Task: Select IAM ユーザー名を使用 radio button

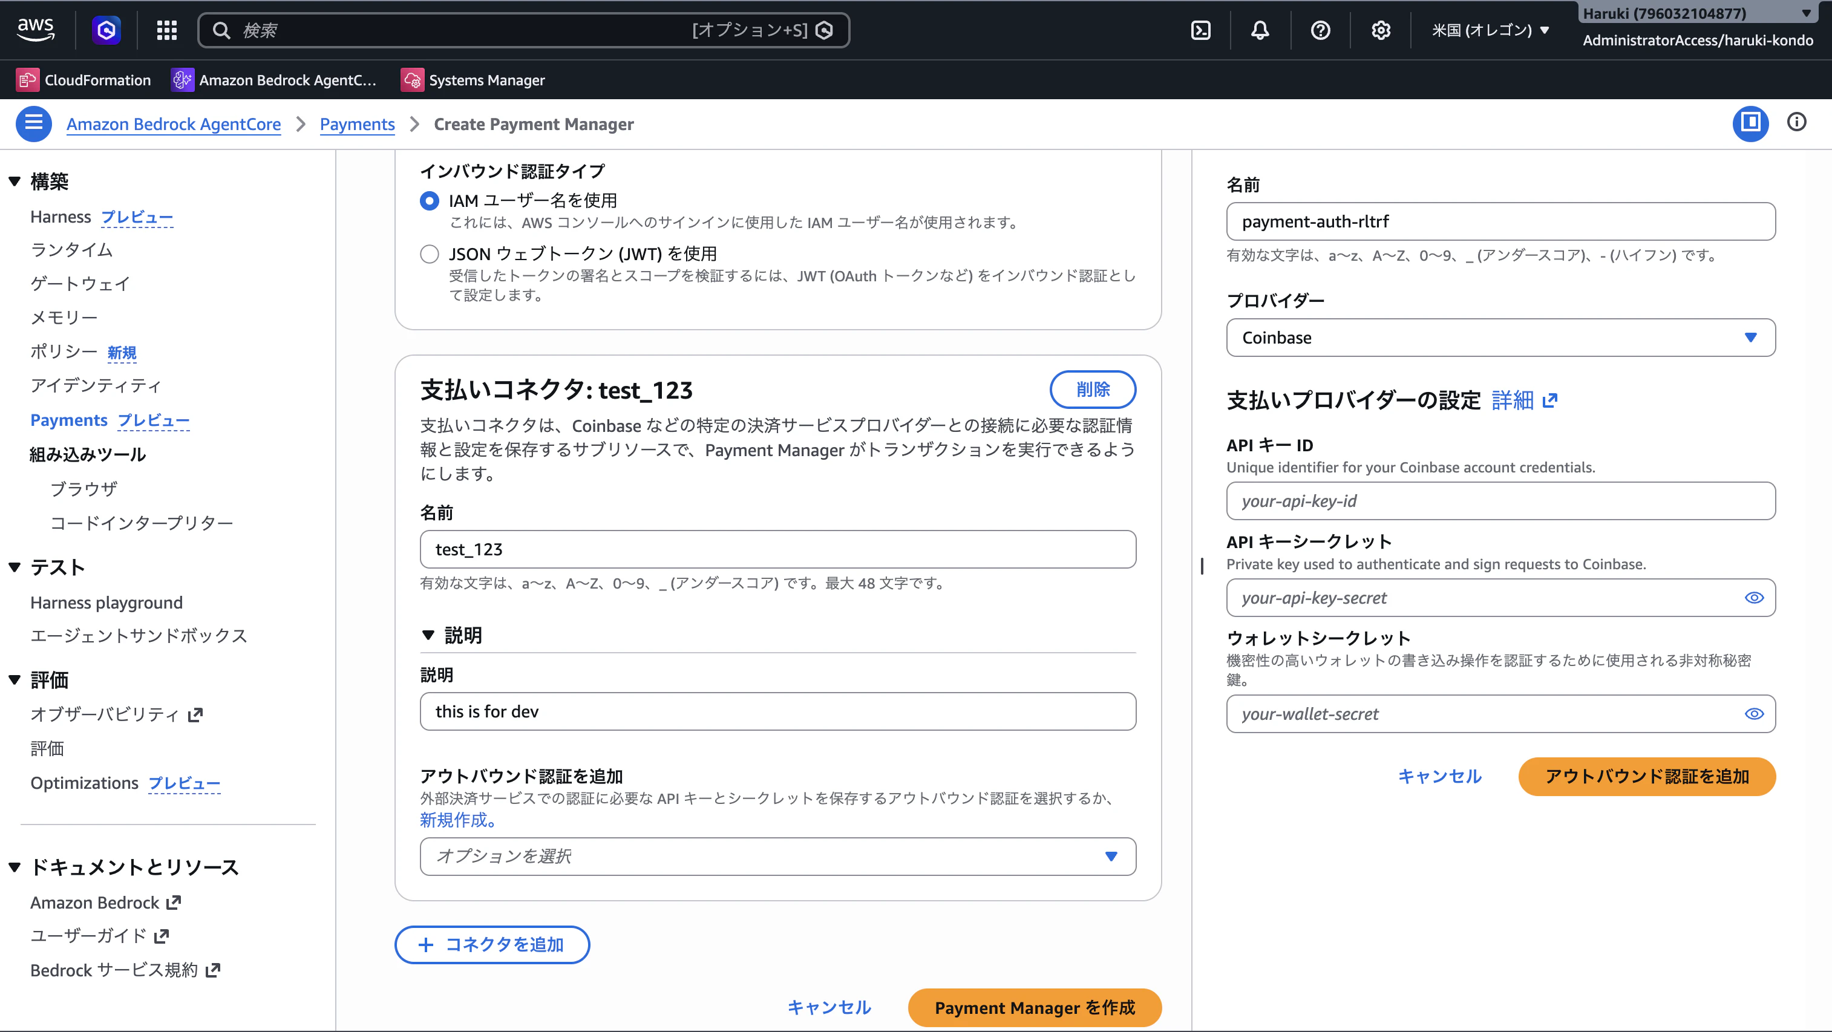Action: coord(430,201)
